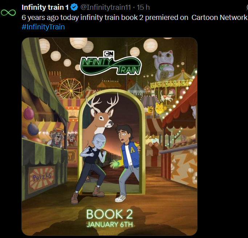This screenshot has height=238, width=248.
Task: Open the Infinity train 1 profile name
Action: [x=45, y=7]
